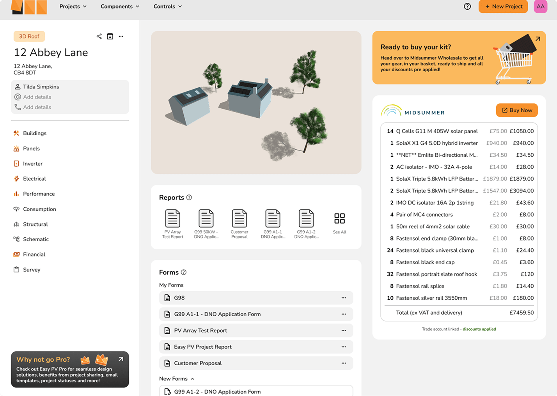Click the Midsummer logo

[x=413, y=111]
